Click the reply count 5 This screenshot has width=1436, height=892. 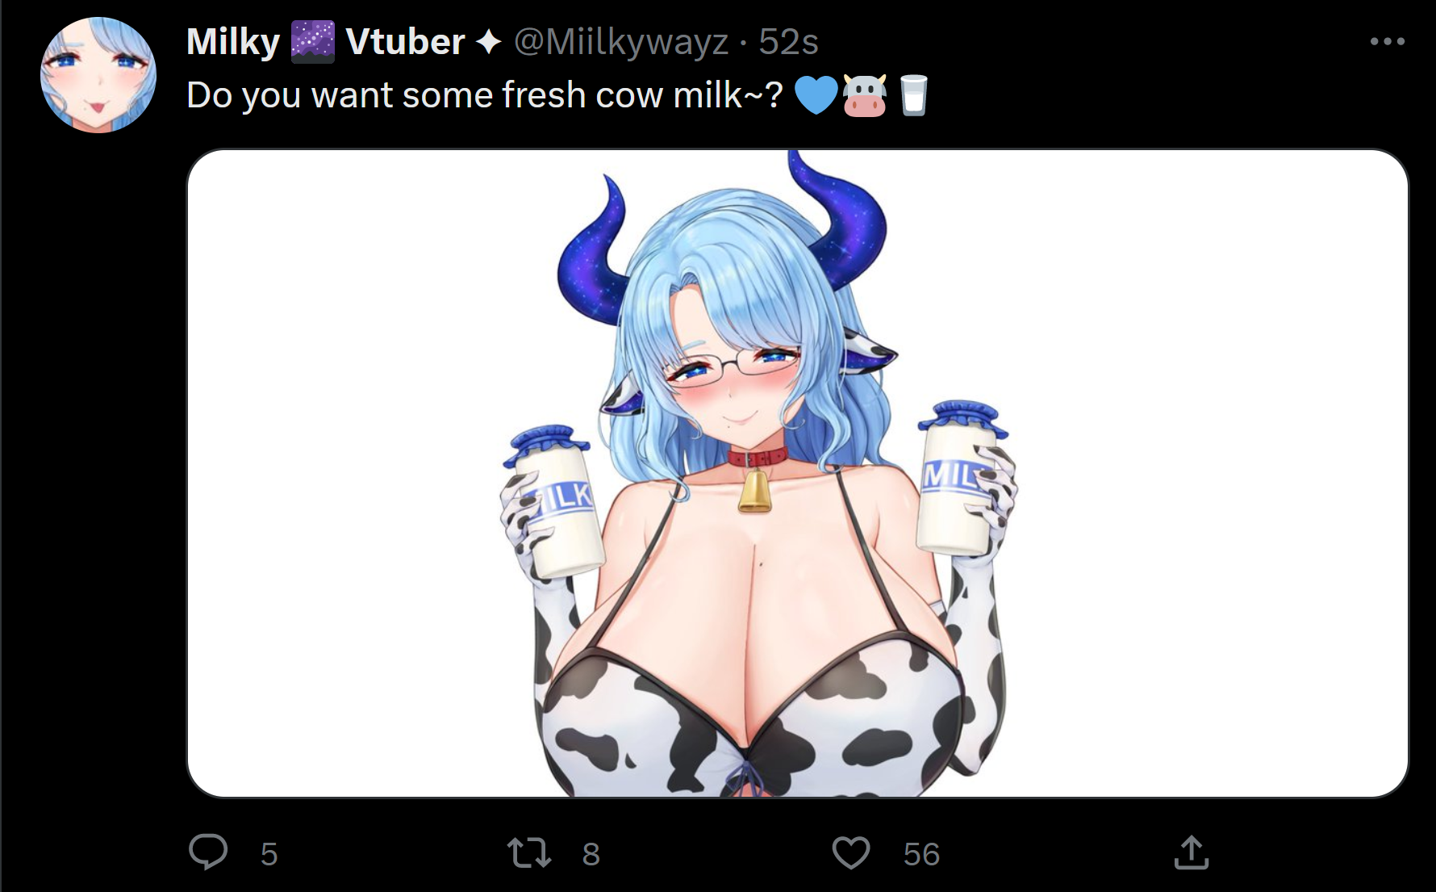coord(269,854)
